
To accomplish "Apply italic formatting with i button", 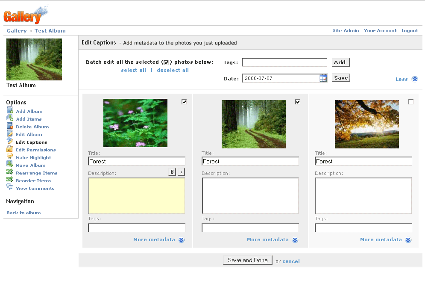I will pyautogui.click(x=182, y=172).
